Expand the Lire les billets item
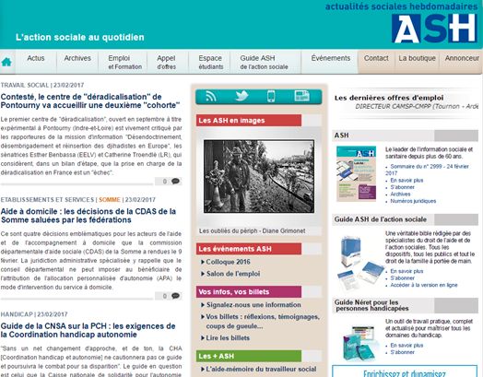This screenshot has width=483, height=377. [x=225, y=338]
